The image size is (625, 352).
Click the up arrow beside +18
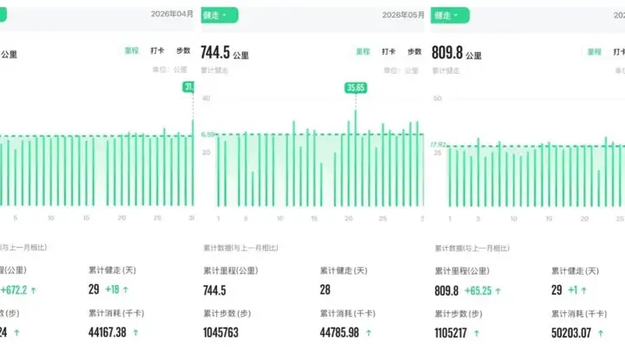pyautogui.click(x=126, y=290)
